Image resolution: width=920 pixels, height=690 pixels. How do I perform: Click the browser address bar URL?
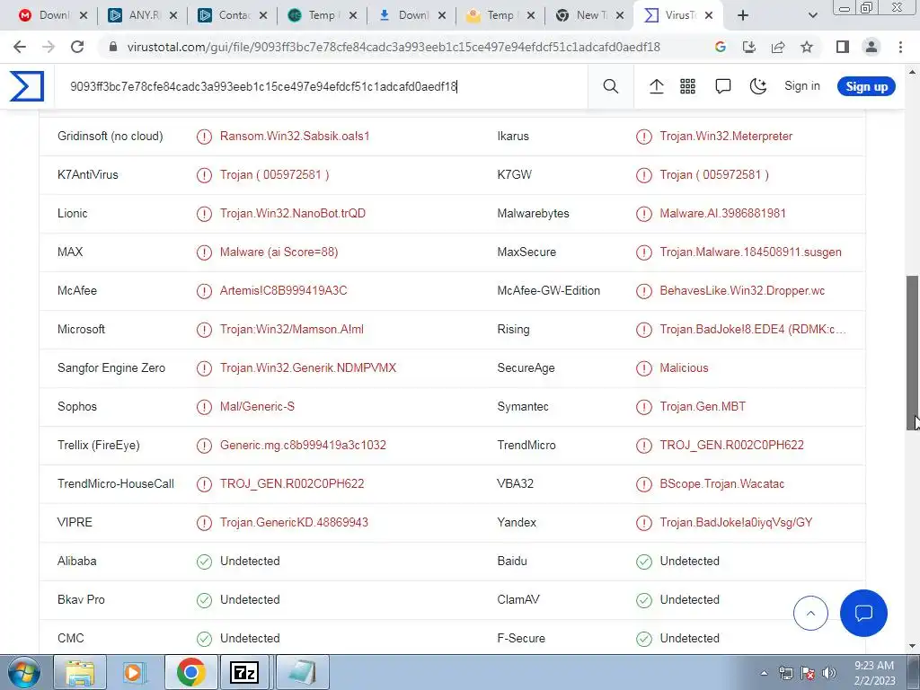tap(394, 47)
